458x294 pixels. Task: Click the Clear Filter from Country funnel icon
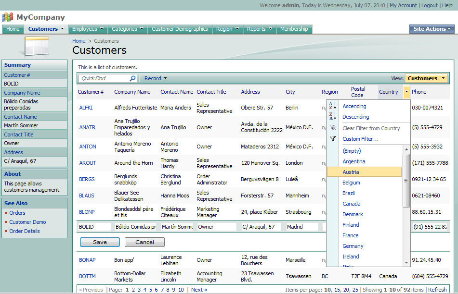tap(333, 128)
